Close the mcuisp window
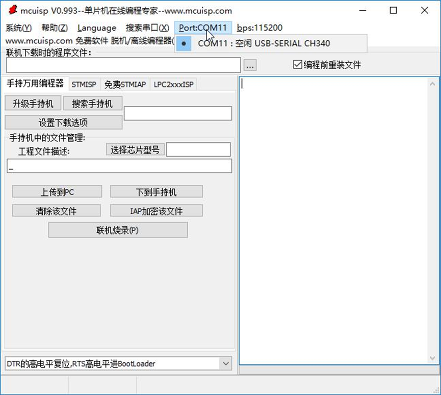 pos(424,10)
